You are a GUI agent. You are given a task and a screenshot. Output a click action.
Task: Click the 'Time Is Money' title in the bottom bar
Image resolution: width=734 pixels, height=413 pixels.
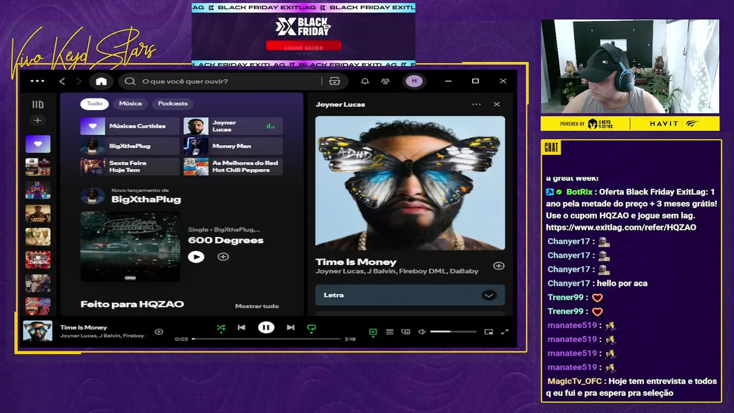[84, 328]
